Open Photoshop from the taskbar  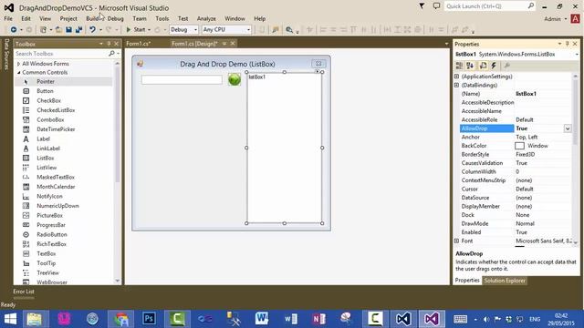click(149, 319)
